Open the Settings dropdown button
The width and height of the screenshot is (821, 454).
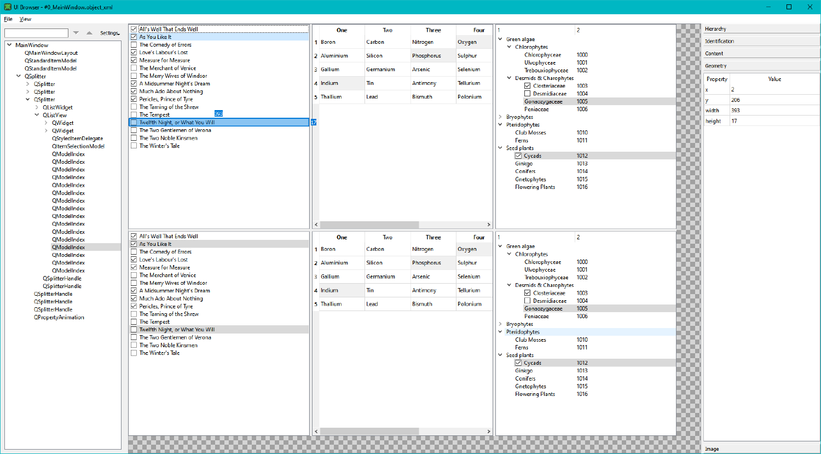pyautogui.click(x=109, y=33)
